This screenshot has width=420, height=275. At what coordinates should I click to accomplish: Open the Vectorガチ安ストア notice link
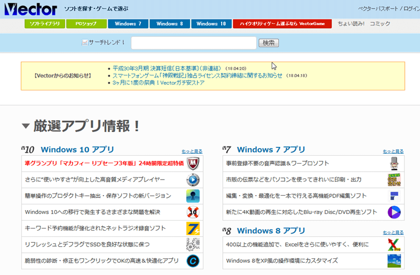158,83
